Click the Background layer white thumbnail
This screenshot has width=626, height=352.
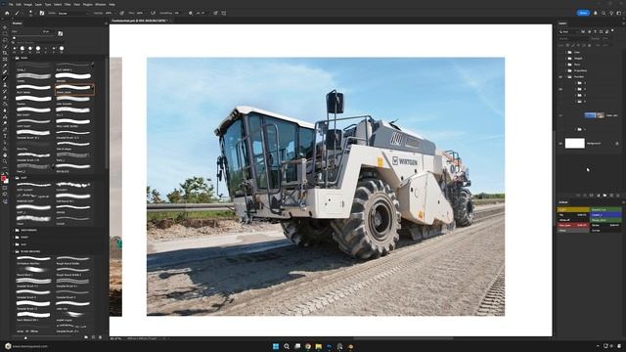[x=574, y=144]
